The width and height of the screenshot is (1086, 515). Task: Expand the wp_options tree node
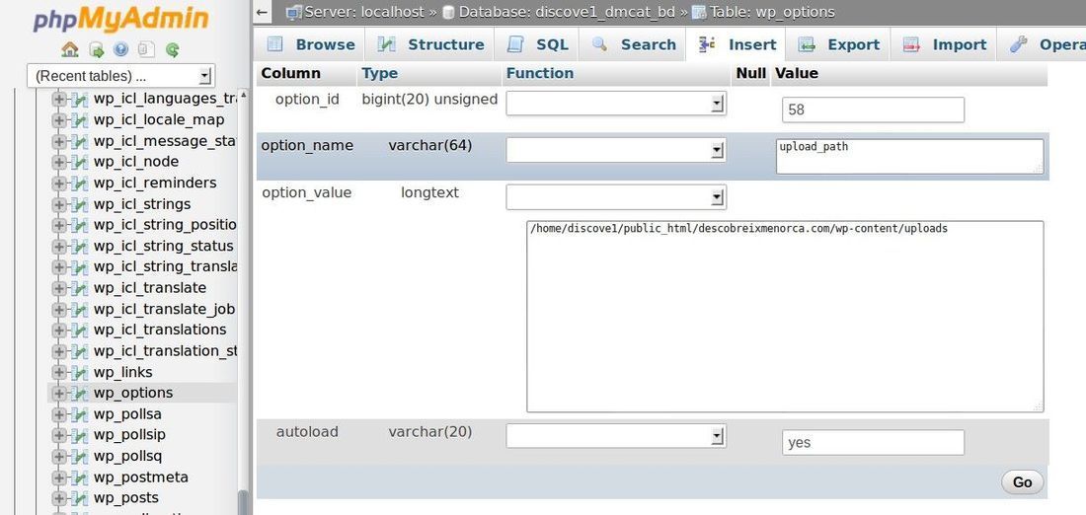pyautogui.click(x=59, y=394)
